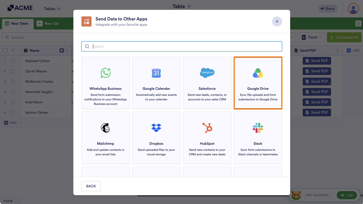Viewport: 363px width, 204px height.
Task: Click the Ask Assistant input
Action: click(318, 195)
